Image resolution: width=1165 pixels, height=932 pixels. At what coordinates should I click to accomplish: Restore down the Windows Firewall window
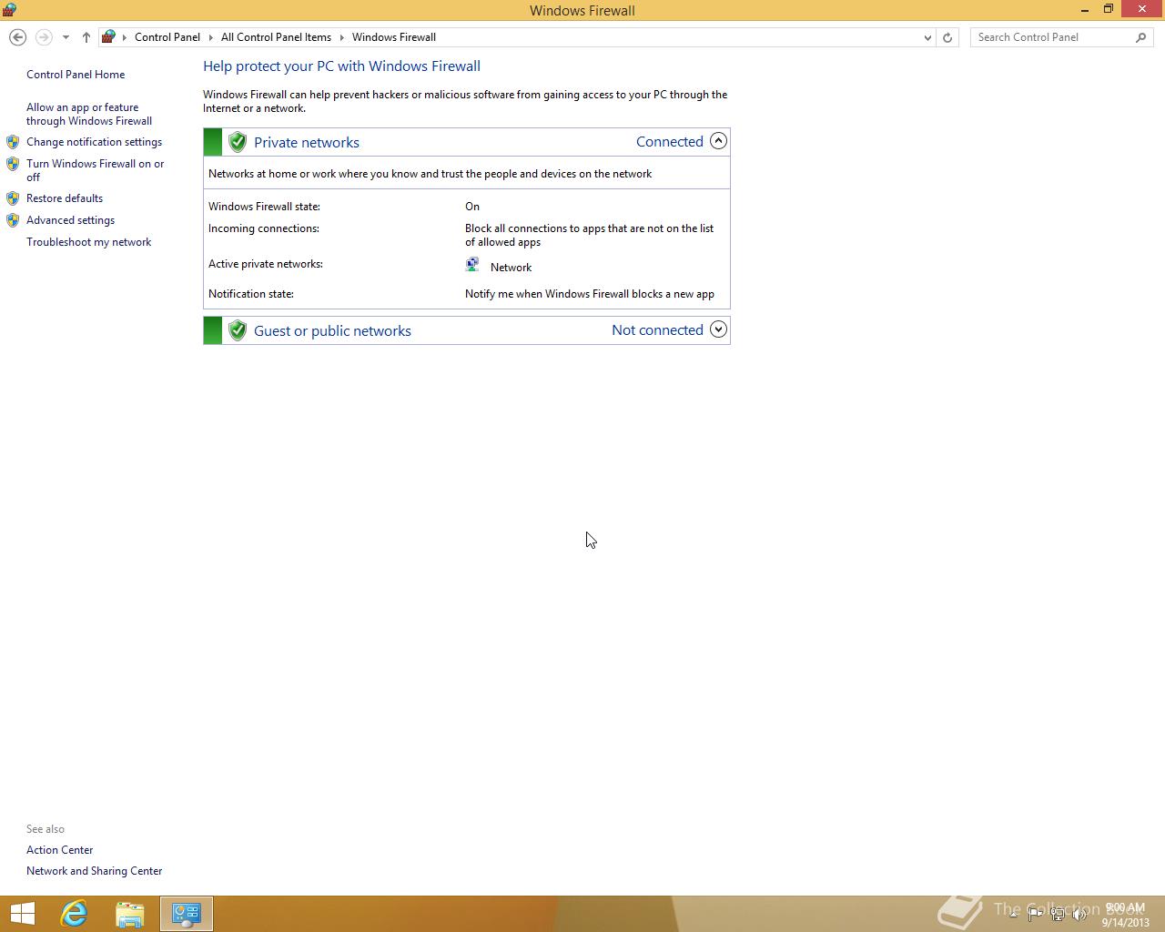1109,9
